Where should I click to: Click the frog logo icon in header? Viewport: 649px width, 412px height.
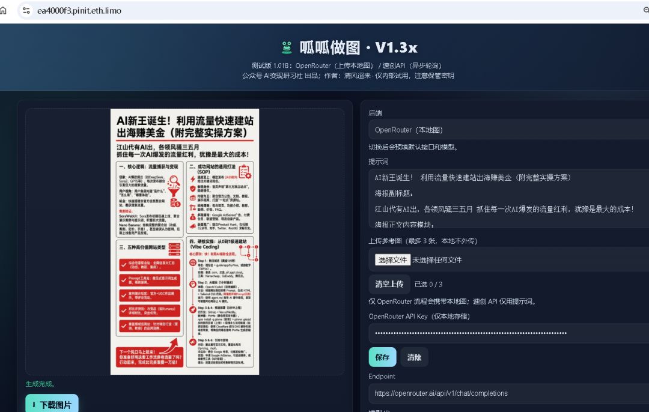(x=287, y=47)
